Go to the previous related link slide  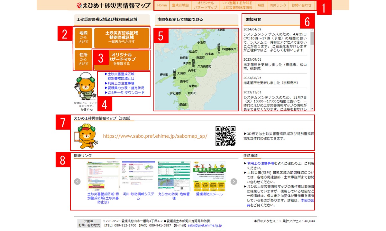click(77, 182)
